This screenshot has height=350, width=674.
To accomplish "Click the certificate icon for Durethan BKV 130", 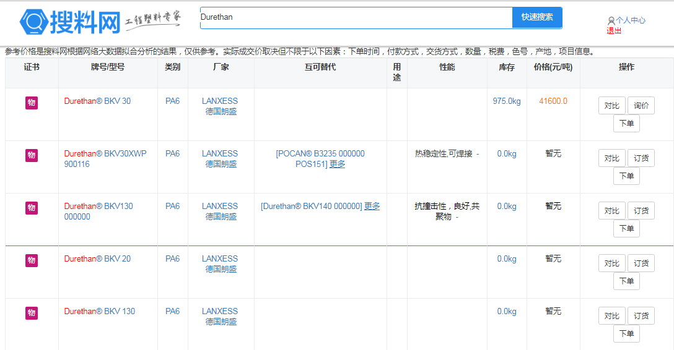I will tap(32, 313).
